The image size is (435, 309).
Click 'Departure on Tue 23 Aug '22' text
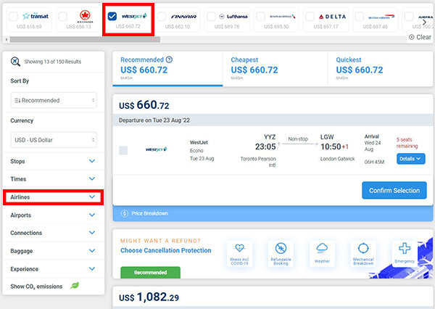[154, 120]
